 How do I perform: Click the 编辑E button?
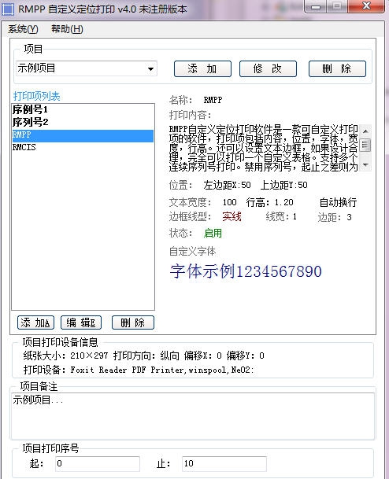[81, 322]
